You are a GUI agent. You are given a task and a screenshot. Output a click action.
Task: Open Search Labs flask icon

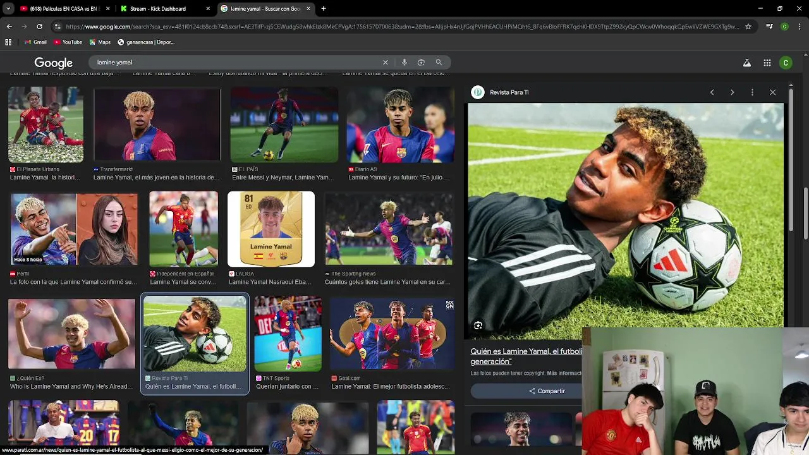point(746,63)
